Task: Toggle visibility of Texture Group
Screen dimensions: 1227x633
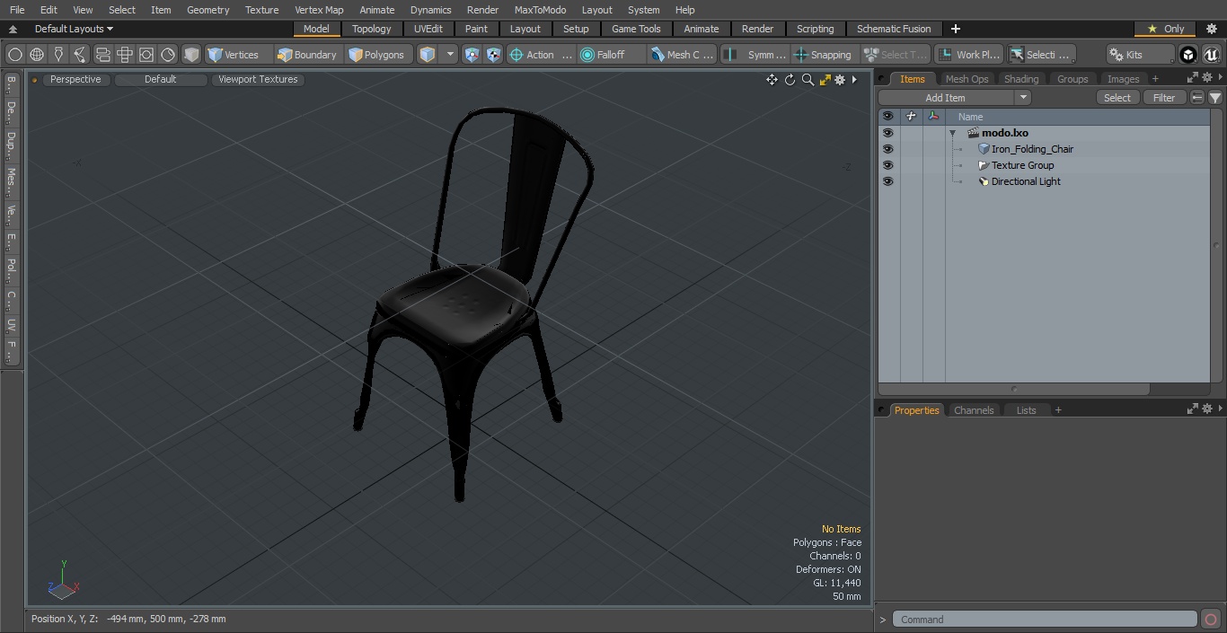Action: 887,165
